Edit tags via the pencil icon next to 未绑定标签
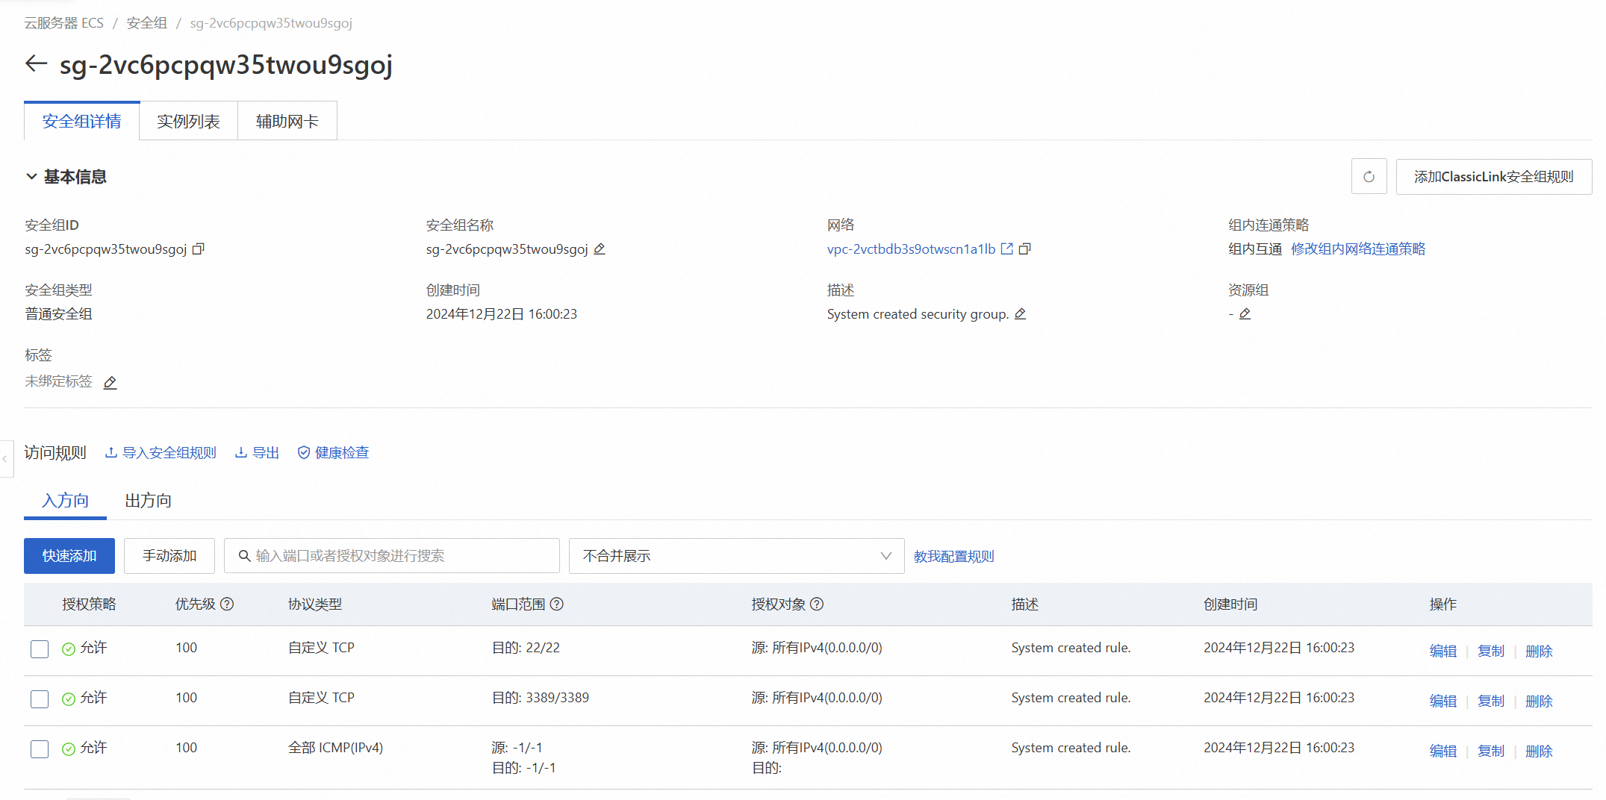Image resolution: width=1606 pixels, height=800 pixels. [110, 383]
